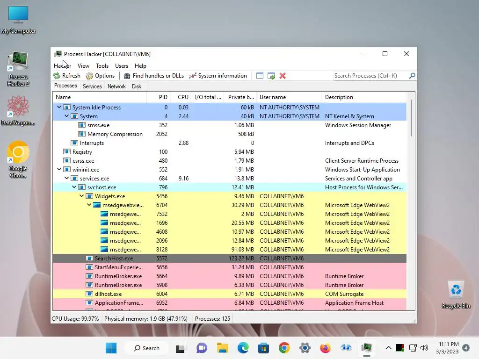
Task: Open the taskbar clock and date
Action: [447, 348]
